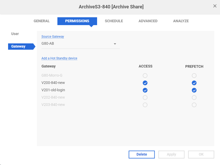Enable ACCESS for G80-Morro-G gateway
The height and width of the screenshot is (165, 220).
pyautogui.click(x=145, y=76)
